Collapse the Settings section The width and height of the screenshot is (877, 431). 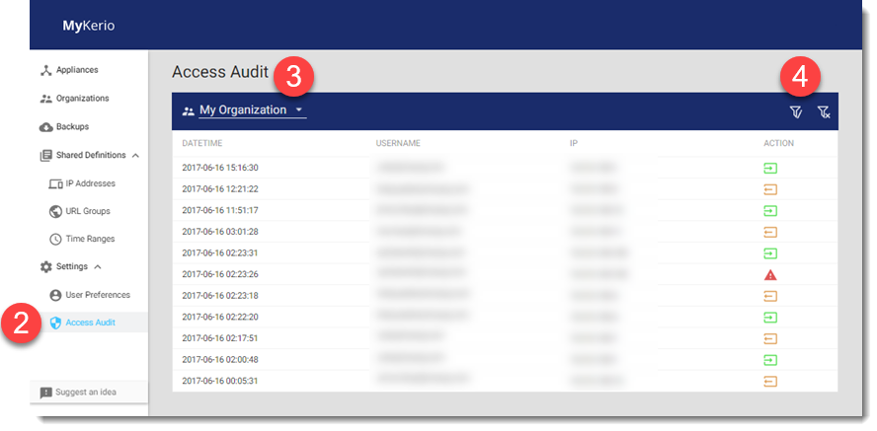click(97, 267)
